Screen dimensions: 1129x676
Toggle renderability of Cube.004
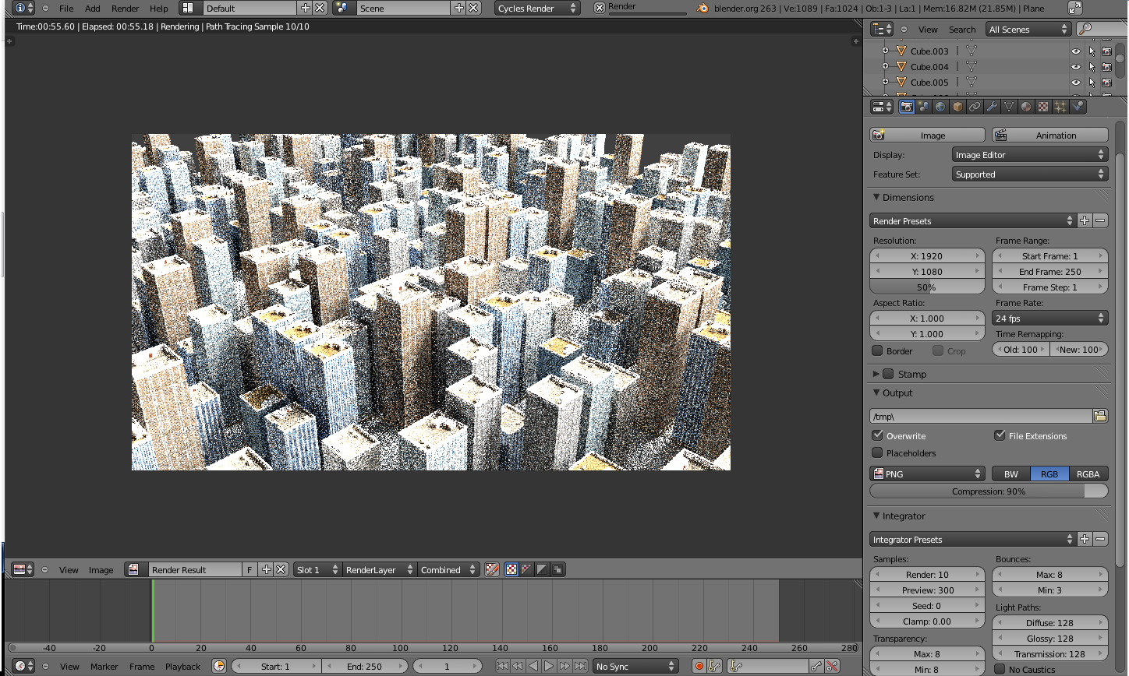[x=1106, y=67]
